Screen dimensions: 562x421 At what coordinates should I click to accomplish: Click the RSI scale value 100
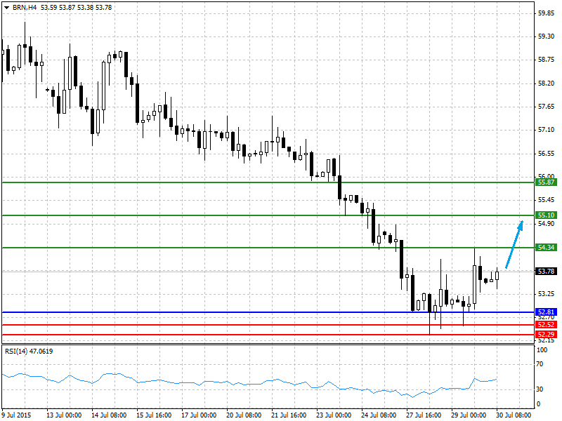(x=542, y=350)
